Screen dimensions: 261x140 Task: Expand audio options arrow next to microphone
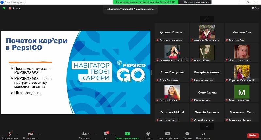[17, 134]
